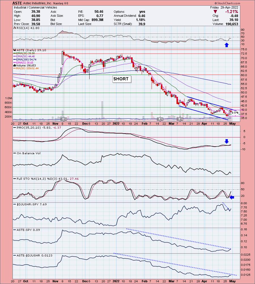This screenshot has height=284, width=255.
Task: Click the 'EMA(5) 38.65' legend entry
Action: pos(25,62)
